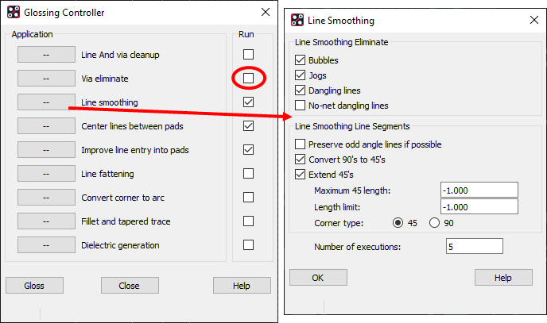547x323 pixels.
Task: Click the Line Smoothing dialog title icon
Action: [297, 20]
